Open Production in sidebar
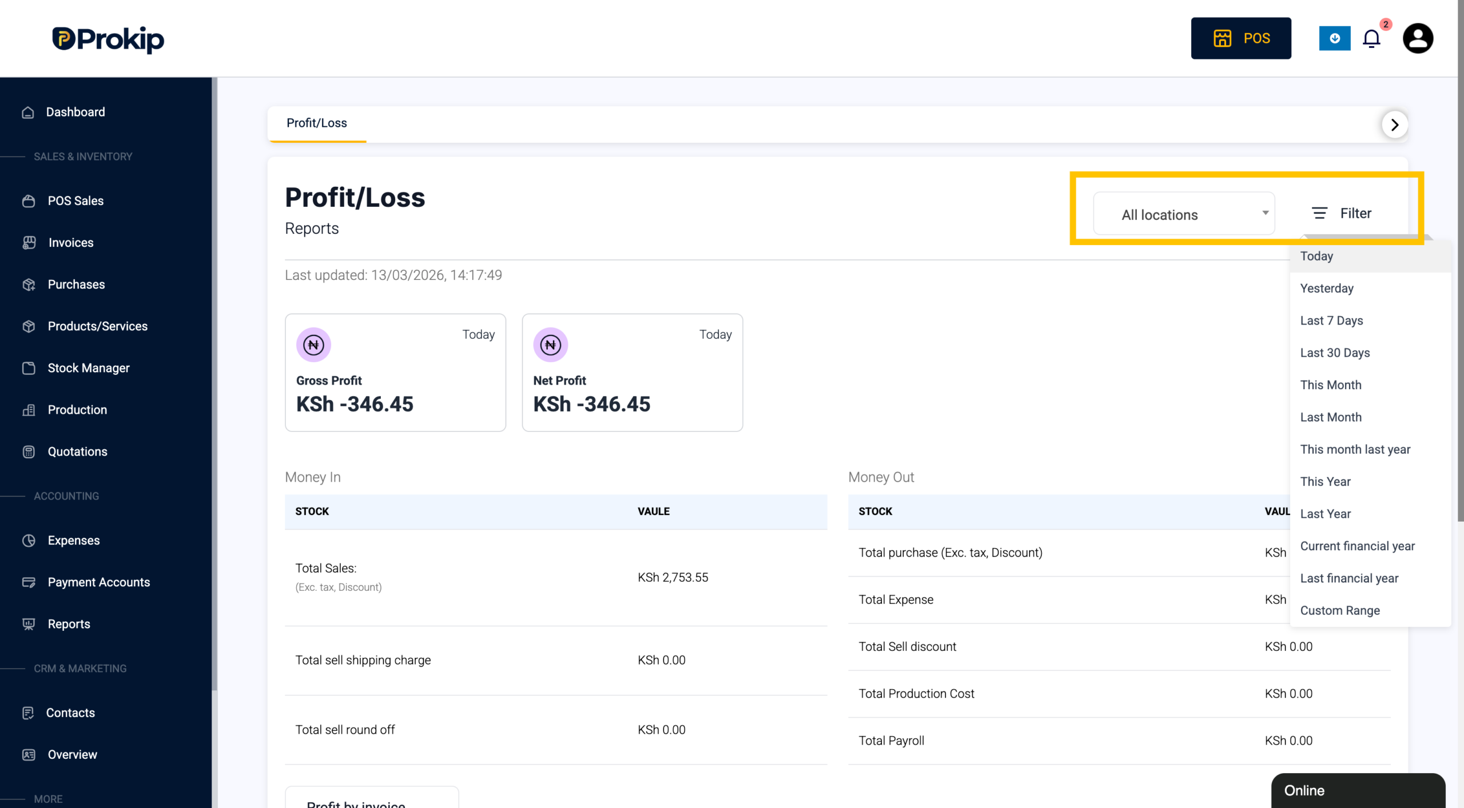The image size is (1464, 808). click(x=77, y=410)
